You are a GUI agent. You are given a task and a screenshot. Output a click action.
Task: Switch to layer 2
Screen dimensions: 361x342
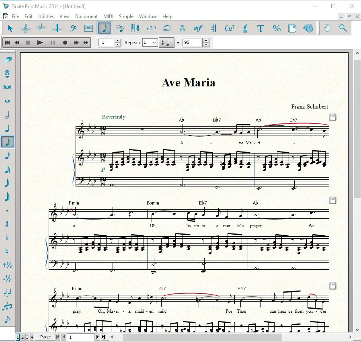coord(23,337)
